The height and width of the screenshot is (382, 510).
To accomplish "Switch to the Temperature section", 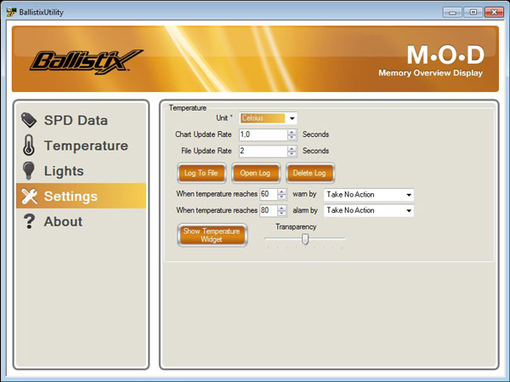I will click(81, 145).
